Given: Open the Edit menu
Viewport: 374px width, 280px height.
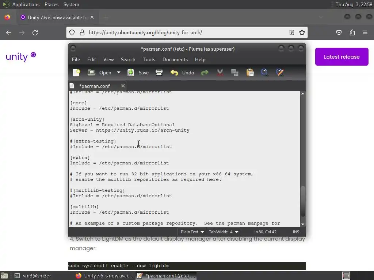Looking at the screenshot, I should coord(92,59).
